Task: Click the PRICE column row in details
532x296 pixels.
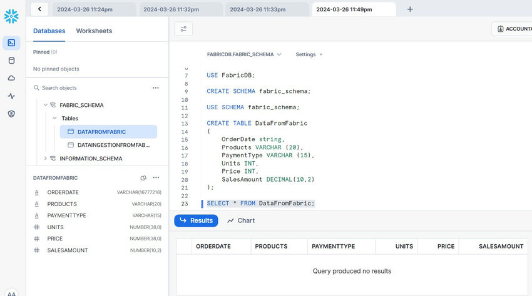Action: (x=98, y=239)
